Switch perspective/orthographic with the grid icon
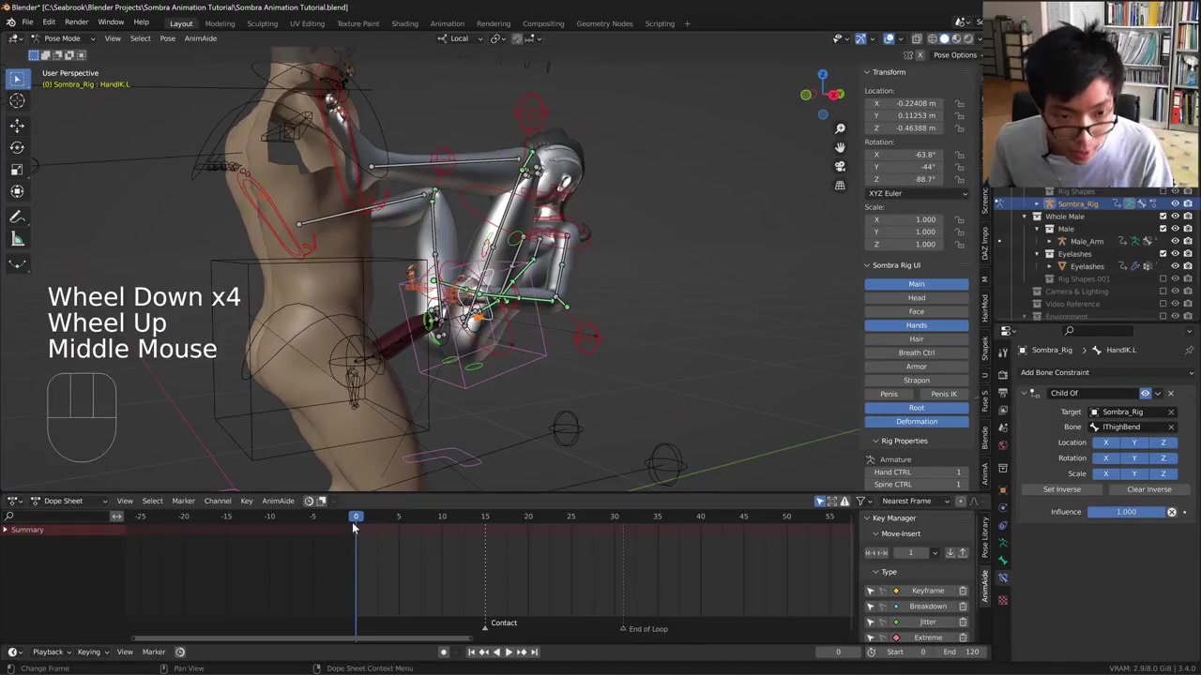Screen dimensions: 1201x675 tap(840, 186)
